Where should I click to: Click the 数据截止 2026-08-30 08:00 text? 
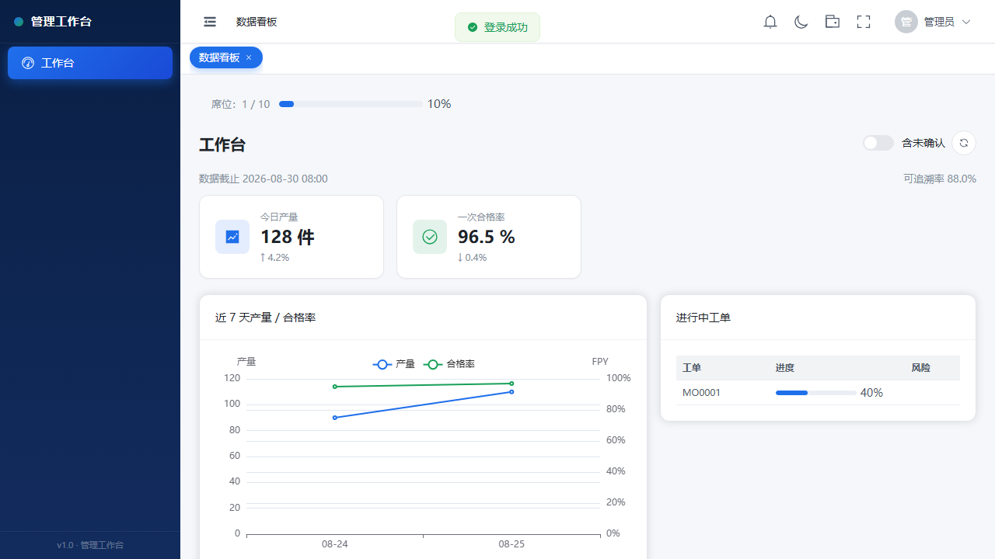[x=264, y=179]
